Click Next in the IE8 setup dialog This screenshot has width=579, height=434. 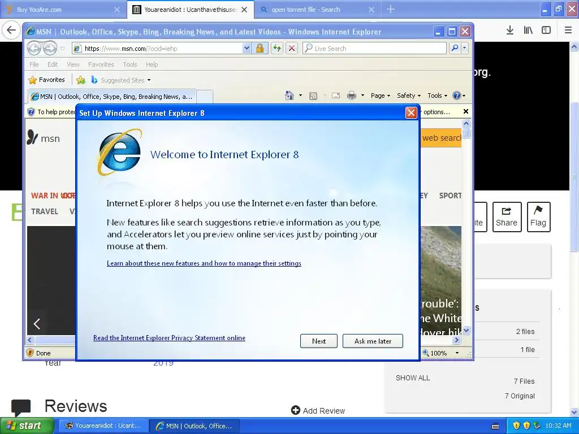click(x=319, y=341)
